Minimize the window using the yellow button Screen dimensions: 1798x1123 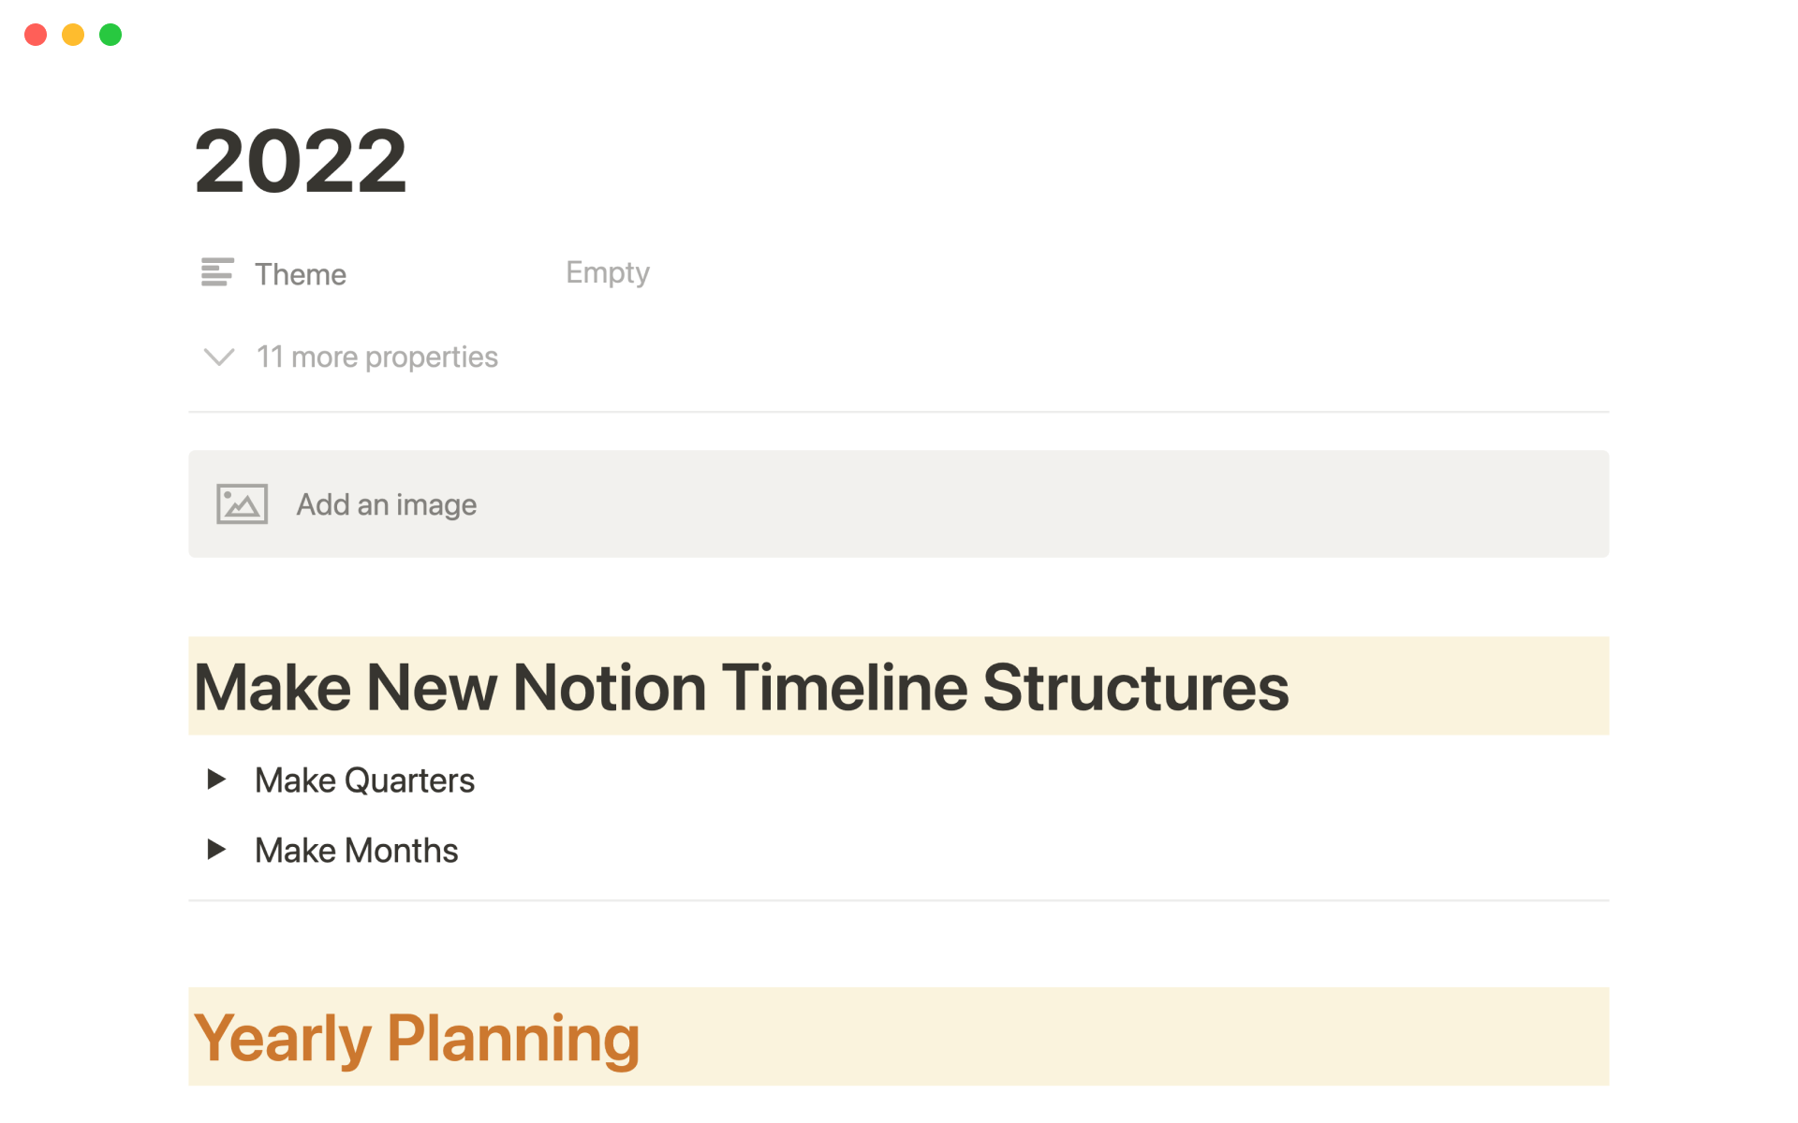pyautogui.click(x=73, y=35)
